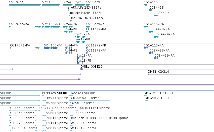Viewport: 214px width, 132px height.
Task: Select the CG11279 gene label
Action: pos(93,2)
